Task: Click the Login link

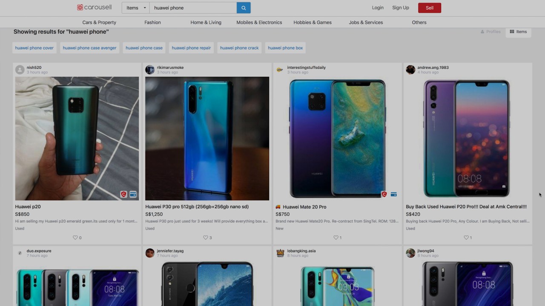Action: 378,8
